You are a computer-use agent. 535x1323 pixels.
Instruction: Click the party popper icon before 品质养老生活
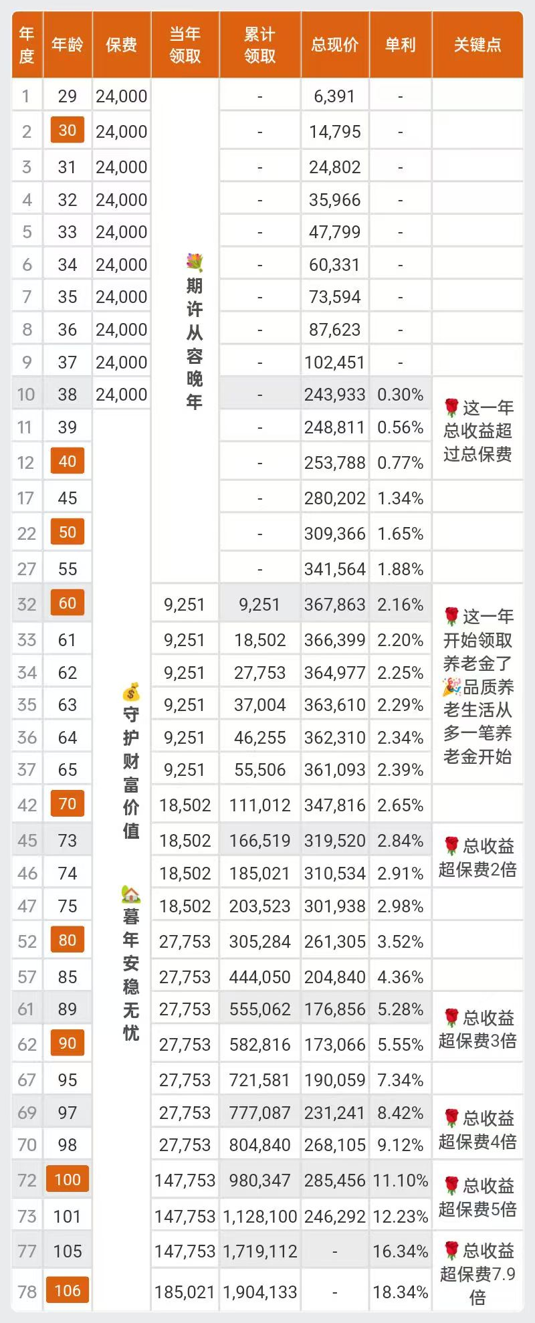coord(452,687)
